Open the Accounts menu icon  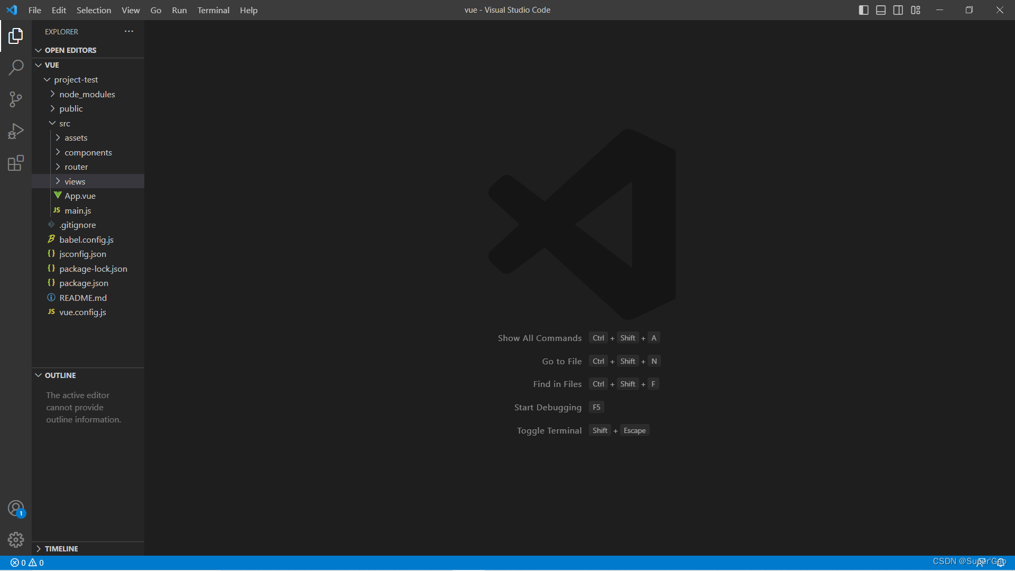coord(16,509)
